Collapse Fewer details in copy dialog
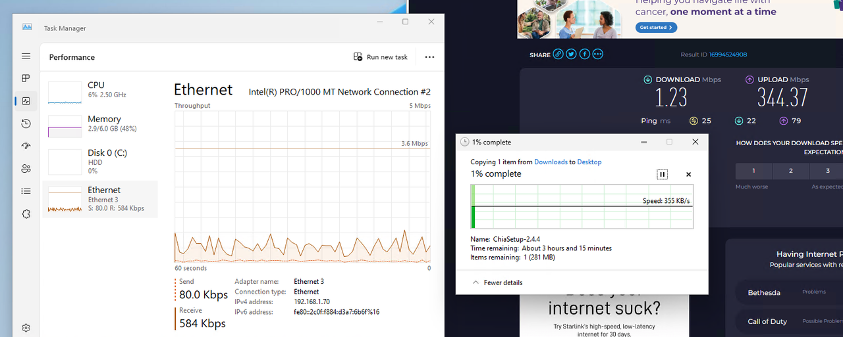843x337 pixels. (x=498, y=282)
